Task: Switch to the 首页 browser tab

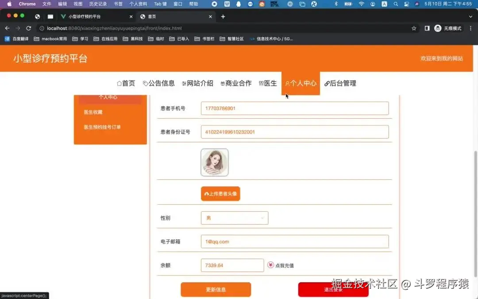Action: coord(176,16)
